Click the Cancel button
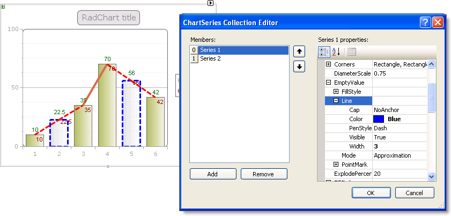Viewport: 451px width, 216px height. click(415, 193)
